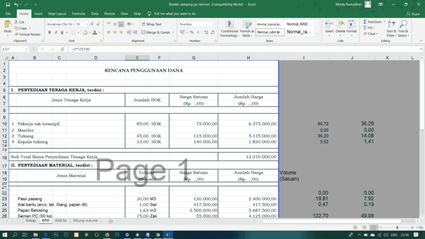The image size is (425, 239).
Task: Toggle Wrap Text for cell
Action: [151, 24]
